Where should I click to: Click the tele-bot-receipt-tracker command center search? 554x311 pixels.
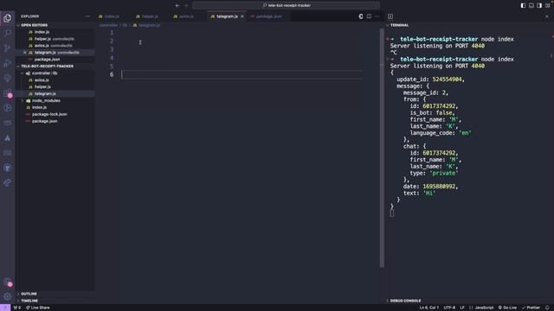pyautogui.click(x=287, y=5)
